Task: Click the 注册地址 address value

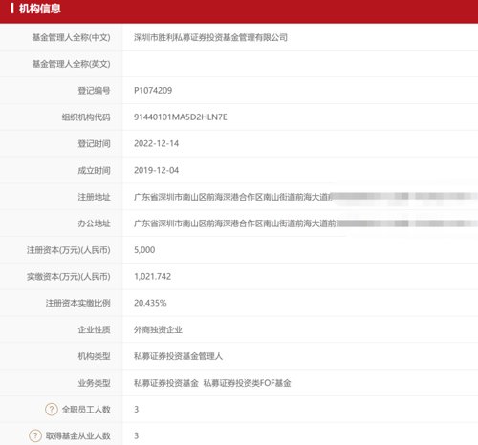Action: click(x=305, y=197)
